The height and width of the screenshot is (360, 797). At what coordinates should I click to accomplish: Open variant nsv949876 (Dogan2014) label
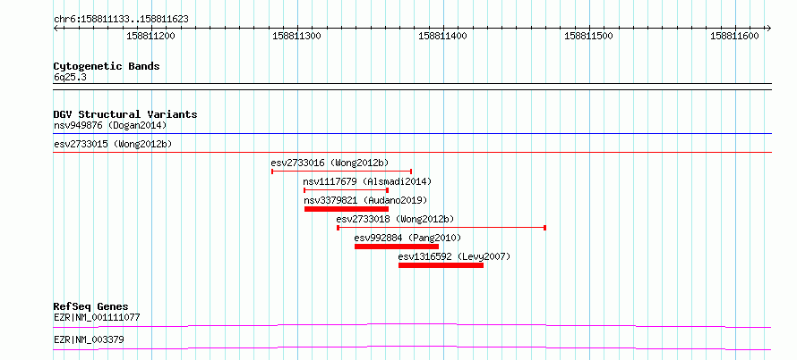110,125
